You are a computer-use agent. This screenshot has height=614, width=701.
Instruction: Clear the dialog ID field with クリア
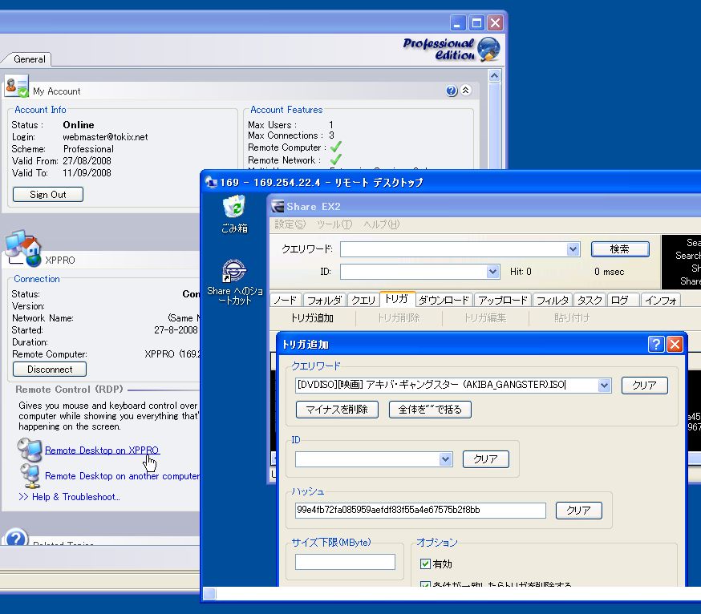485,459
